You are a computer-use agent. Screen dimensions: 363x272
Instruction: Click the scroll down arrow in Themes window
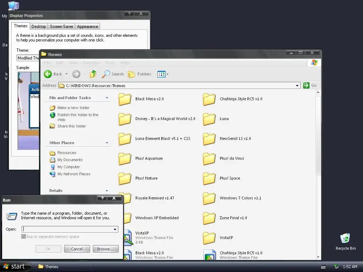tap(318, 257)
